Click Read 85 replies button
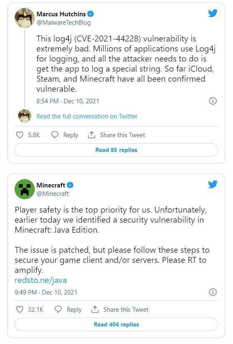Screen dimensions: 233x344 [x=116, y=150]
